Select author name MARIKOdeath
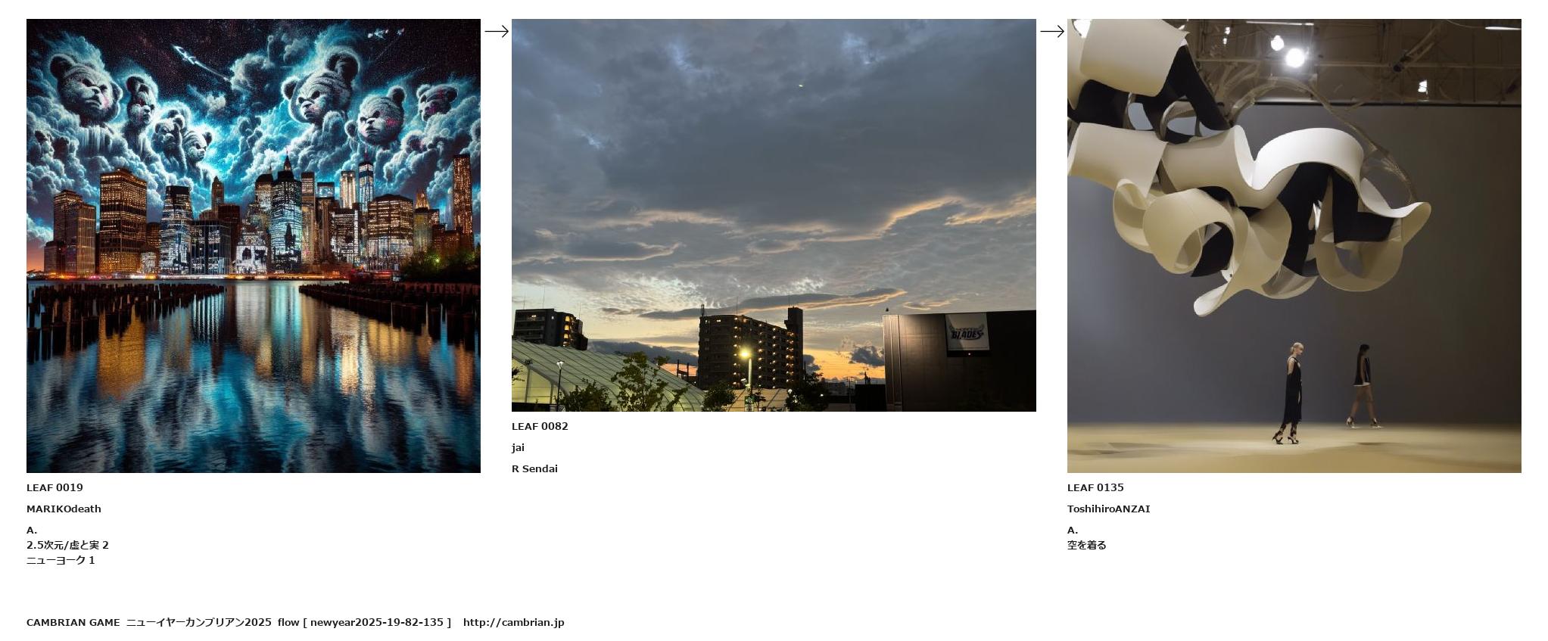Screen dimensions: 1548x641 64,509
